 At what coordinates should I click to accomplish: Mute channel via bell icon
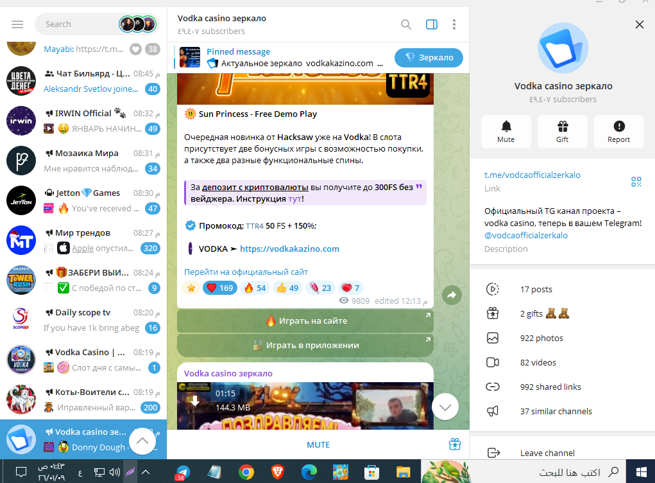[x=506, y=131]
